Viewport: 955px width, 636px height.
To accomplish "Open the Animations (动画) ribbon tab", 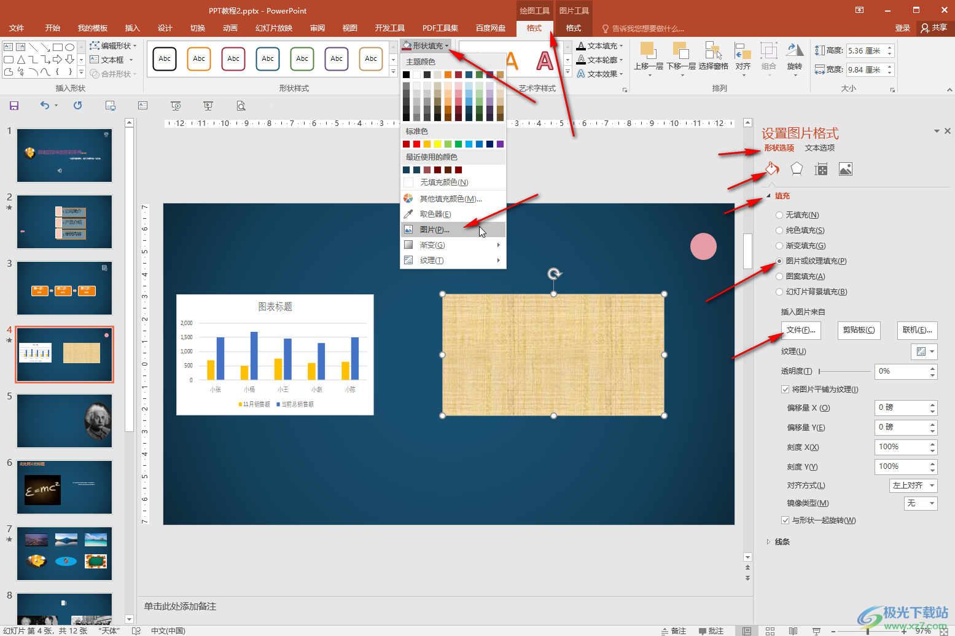I will [x=230, y=28].
